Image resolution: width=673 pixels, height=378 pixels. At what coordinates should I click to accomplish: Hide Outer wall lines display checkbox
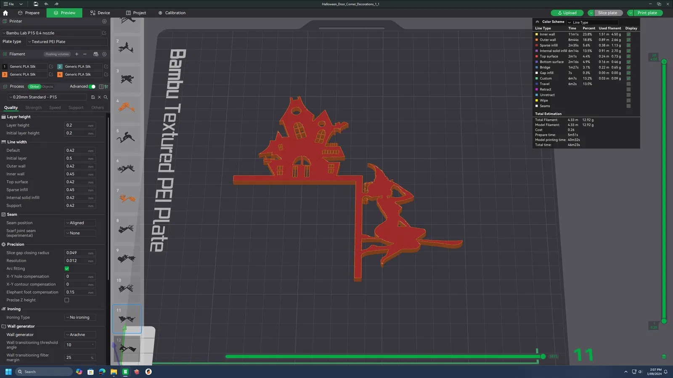tap(628, 40)
